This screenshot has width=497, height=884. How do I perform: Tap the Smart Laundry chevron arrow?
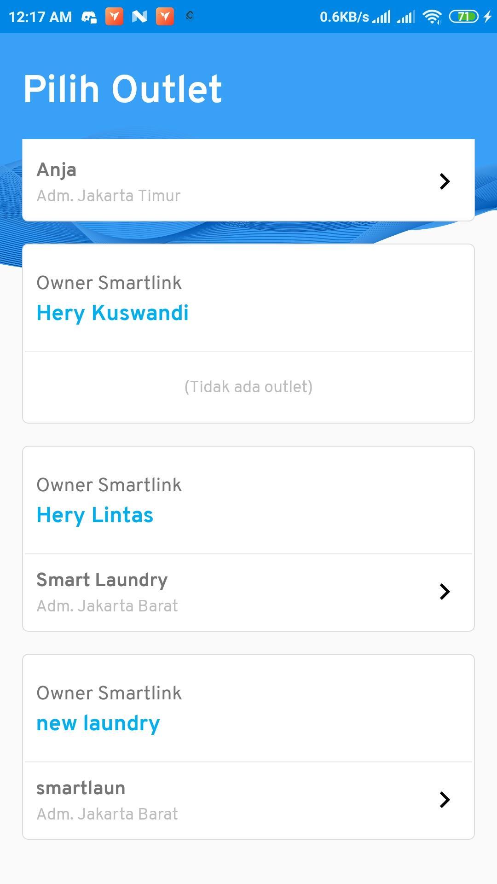point(445,592)
